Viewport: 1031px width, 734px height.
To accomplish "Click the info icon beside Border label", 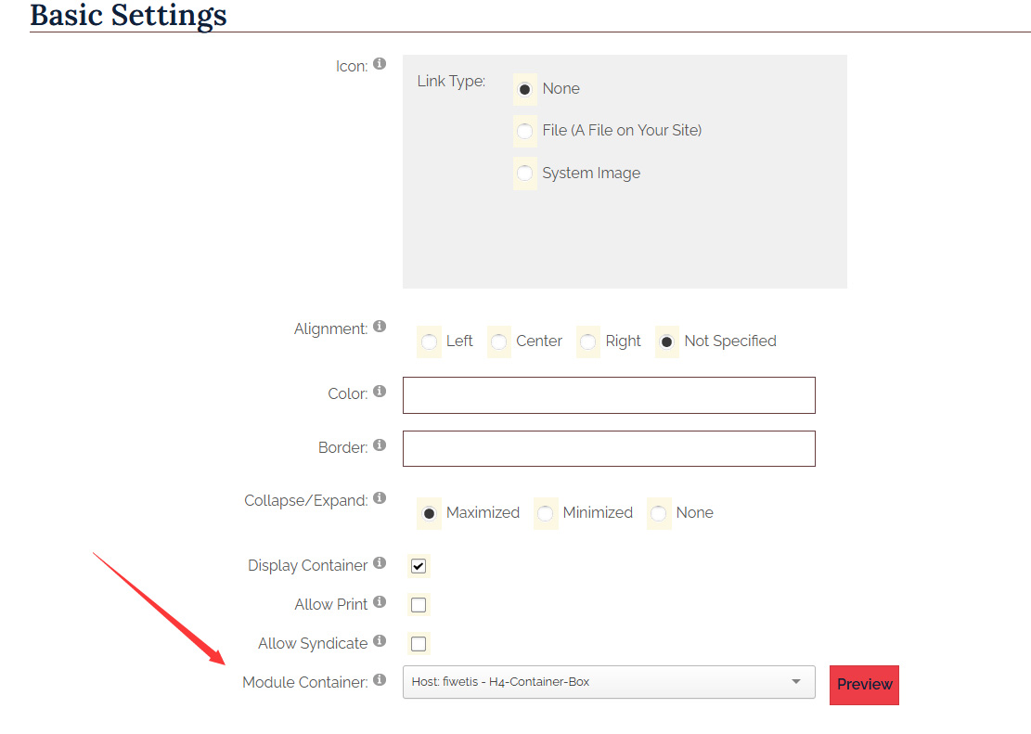I will click(x=380, y=445).
